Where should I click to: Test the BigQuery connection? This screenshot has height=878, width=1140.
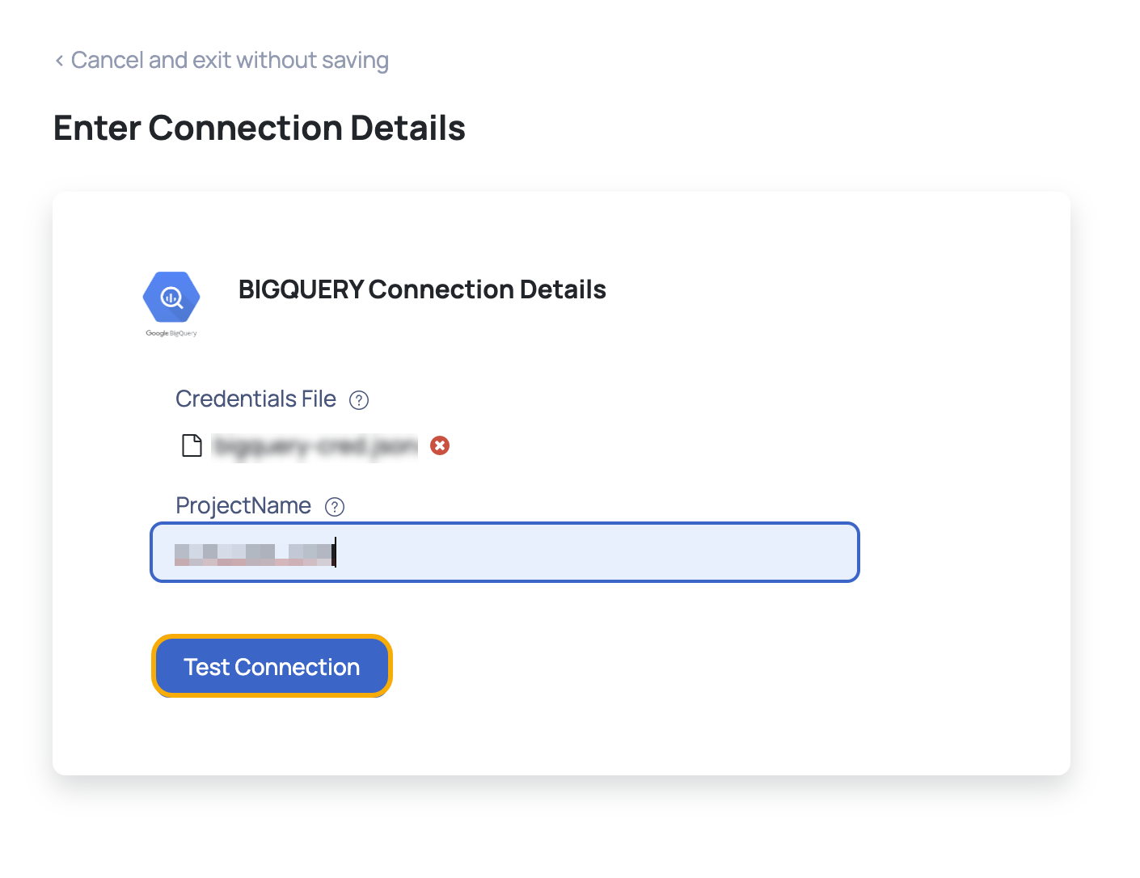[271, 666]
